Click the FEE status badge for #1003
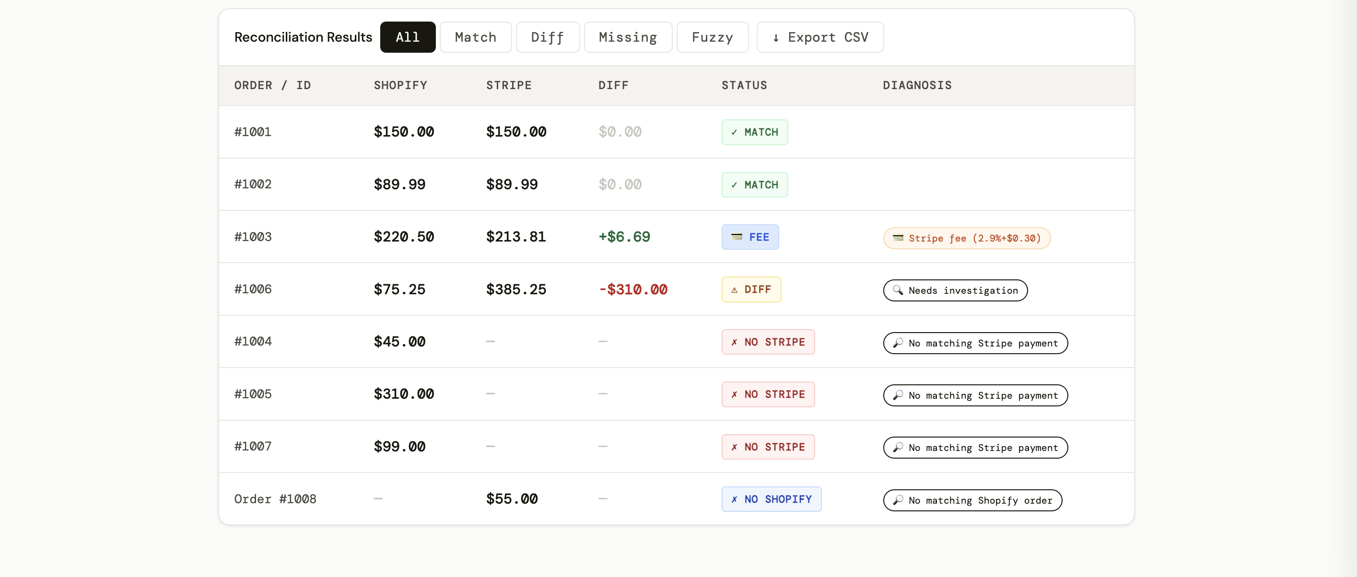1357x577 pixels. pos(749,237)
